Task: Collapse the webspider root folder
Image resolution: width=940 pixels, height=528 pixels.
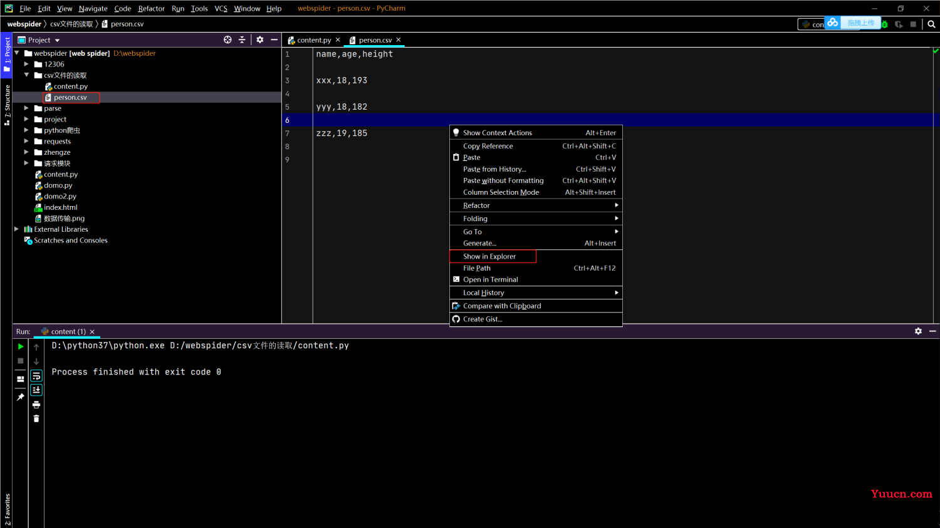Action: [17, 53]
